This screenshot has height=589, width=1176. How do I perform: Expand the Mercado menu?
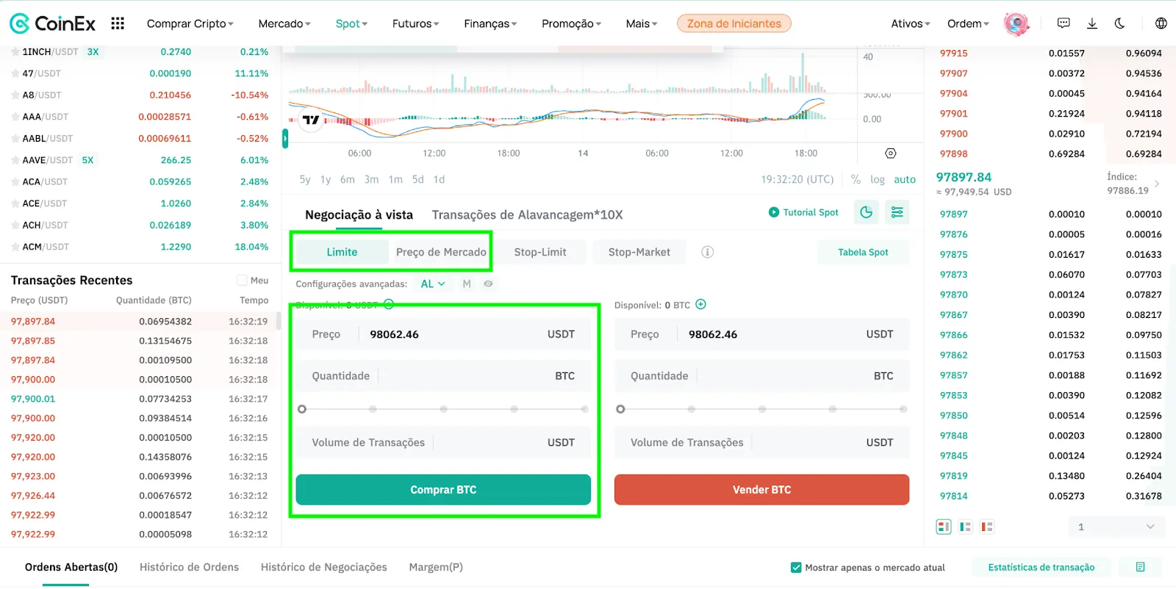click(x=284, y=24)
